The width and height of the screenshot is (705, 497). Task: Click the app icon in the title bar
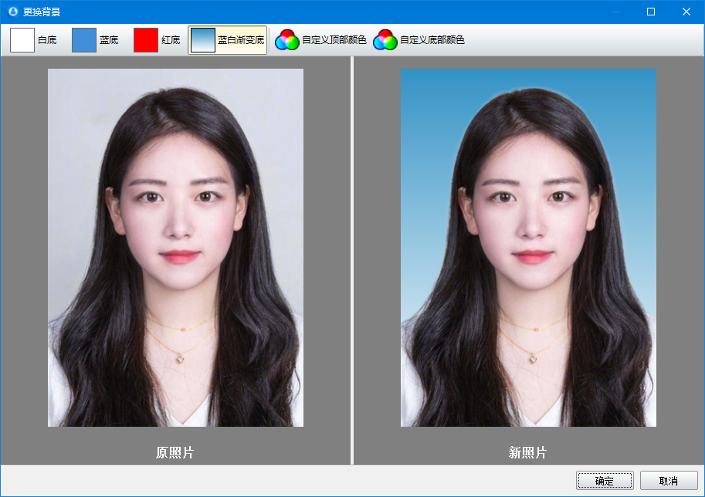point(13,12)
